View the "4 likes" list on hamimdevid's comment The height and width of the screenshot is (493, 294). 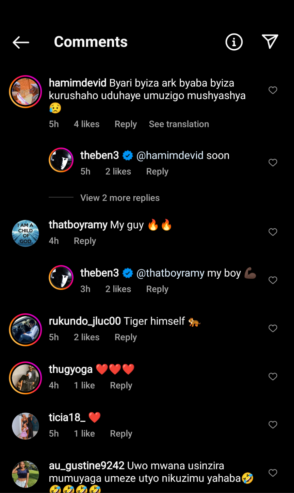point(86,124)
